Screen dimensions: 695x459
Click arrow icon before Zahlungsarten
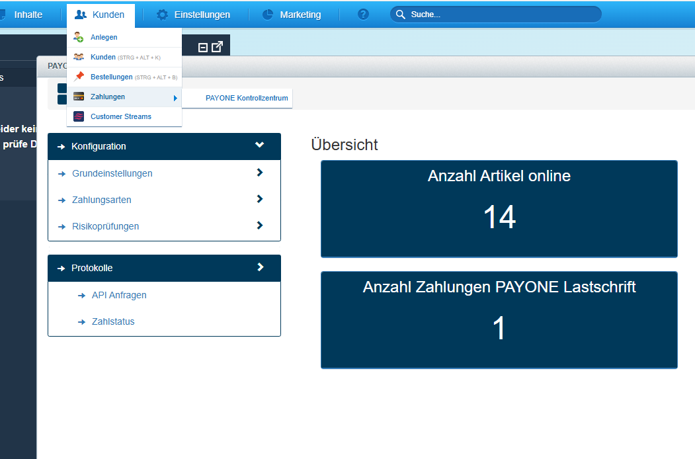61,200
